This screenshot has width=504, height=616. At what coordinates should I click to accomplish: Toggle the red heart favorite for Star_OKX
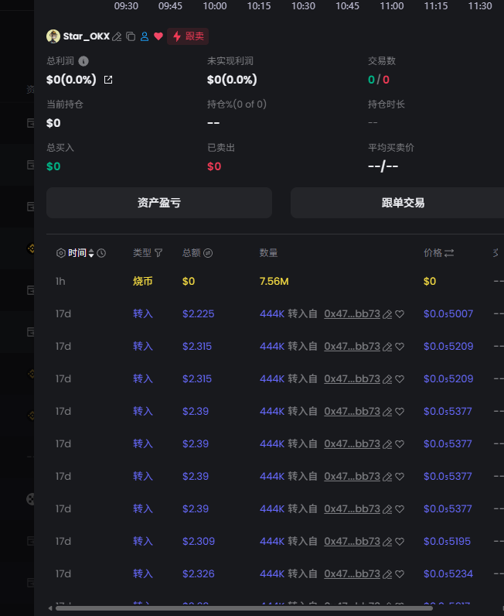tap(158, 36)
